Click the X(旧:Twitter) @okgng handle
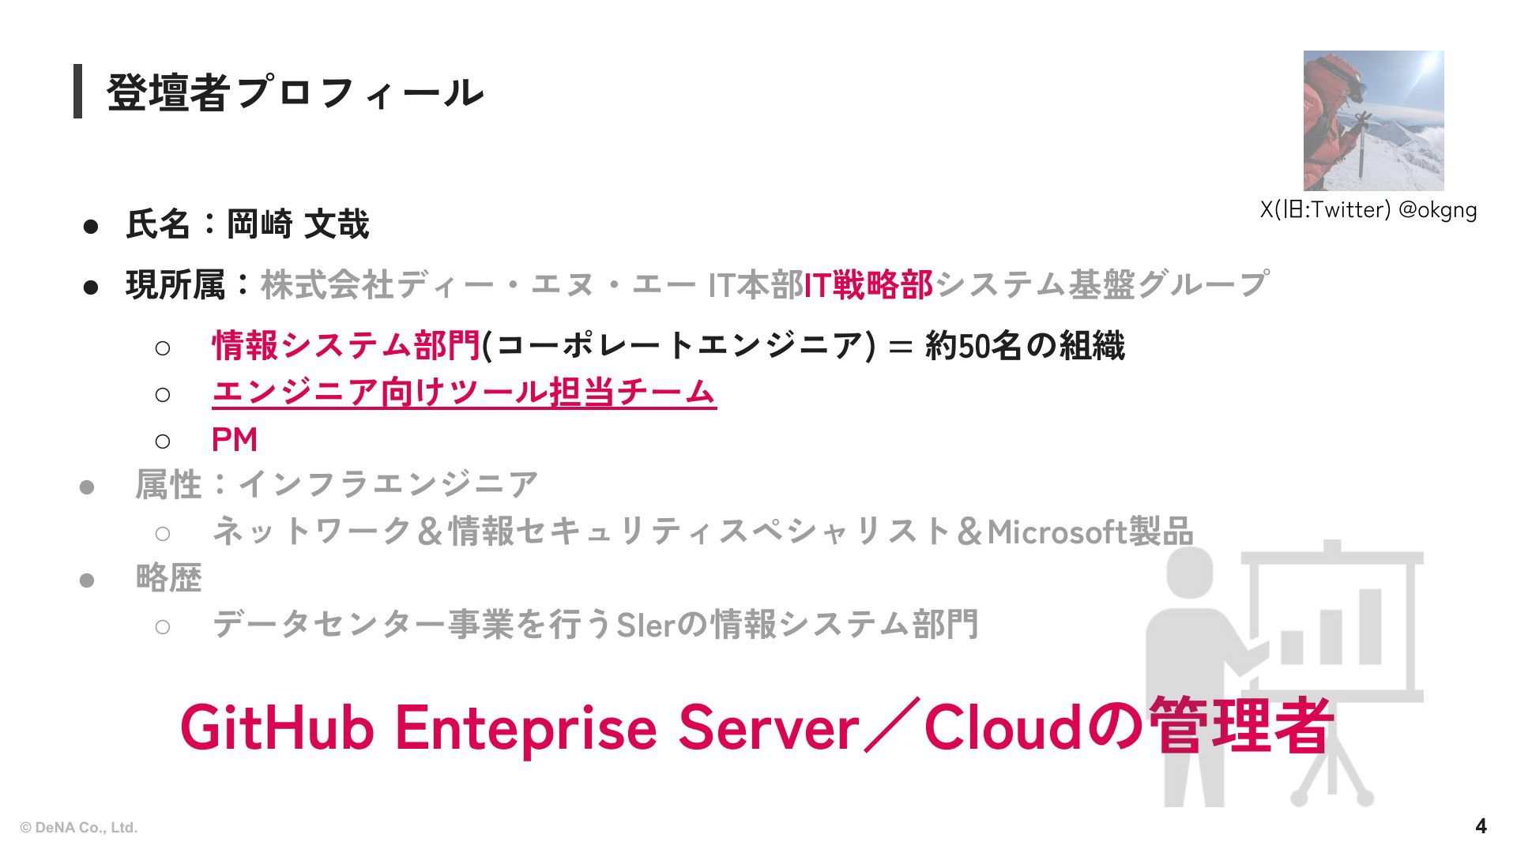Viewport: 1517px width, 853px height. click(1368, 209)
